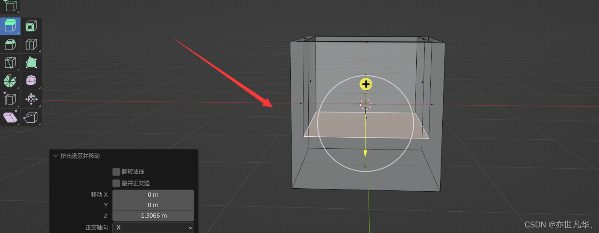Enable the 融并正交边 checkbox
The image size is (599, 233).
[x=116, y=183]
